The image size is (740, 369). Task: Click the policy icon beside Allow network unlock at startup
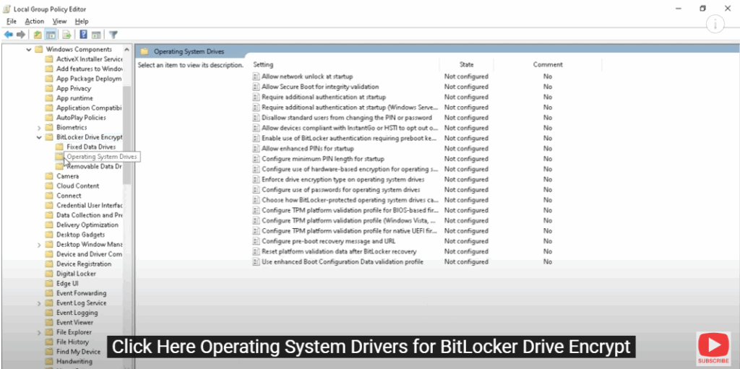(x=257, y=77)
